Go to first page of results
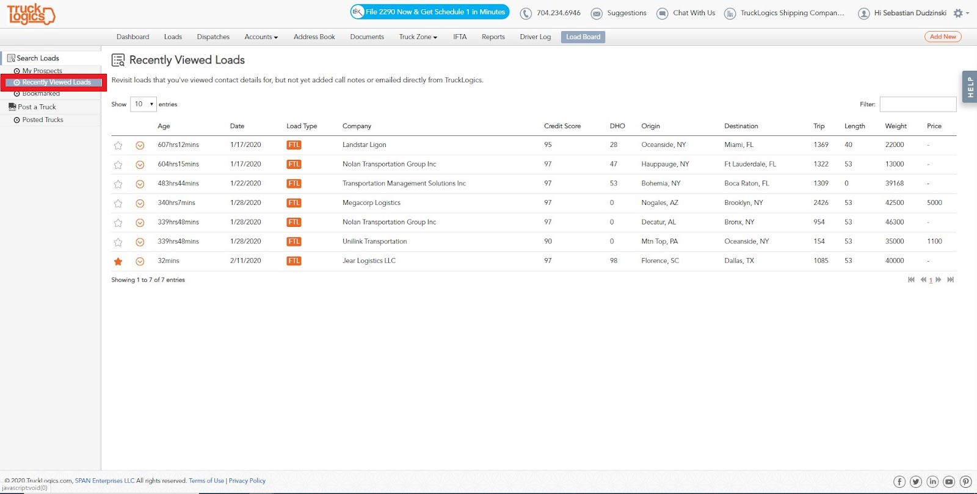This screenshot has height=494, width=977. point(911,280)
